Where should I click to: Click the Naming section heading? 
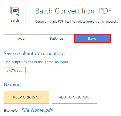point(12,84)
